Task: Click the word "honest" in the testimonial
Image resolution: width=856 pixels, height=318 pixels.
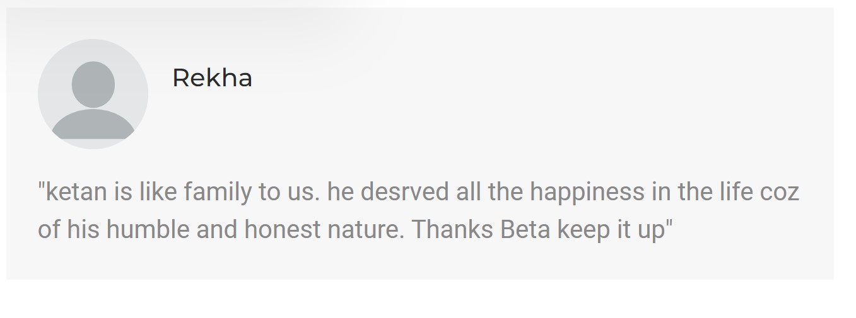Action: click(283, 230)
